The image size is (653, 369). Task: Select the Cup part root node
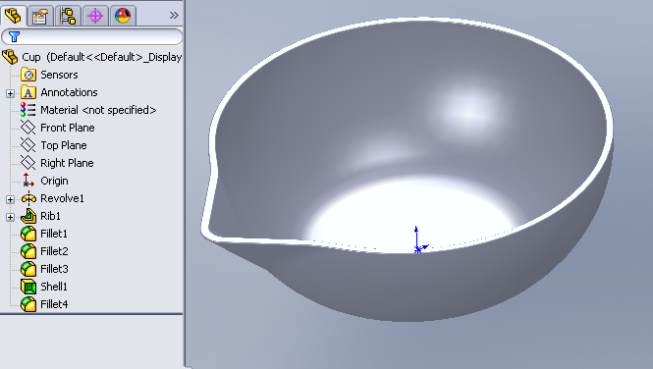(x=92, y=57)
